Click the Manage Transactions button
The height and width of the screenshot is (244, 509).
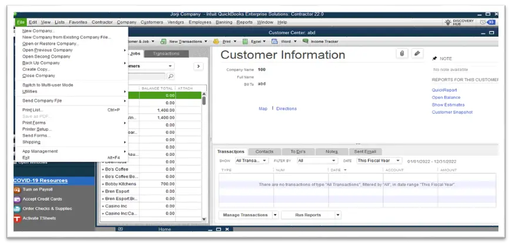[x=246, y=215]
